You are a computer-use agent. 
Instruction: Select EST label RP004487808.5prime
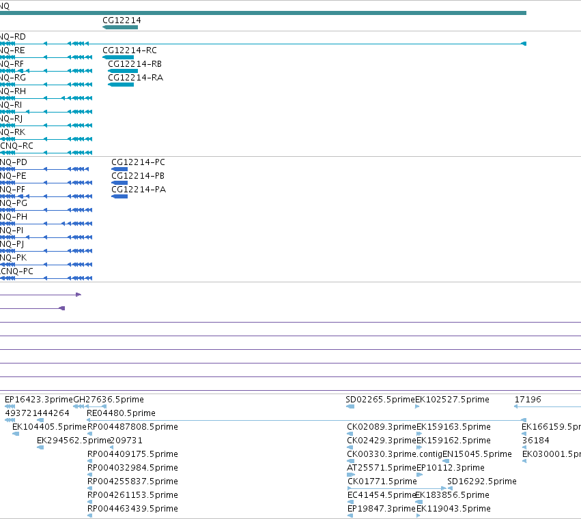[132, 427]
